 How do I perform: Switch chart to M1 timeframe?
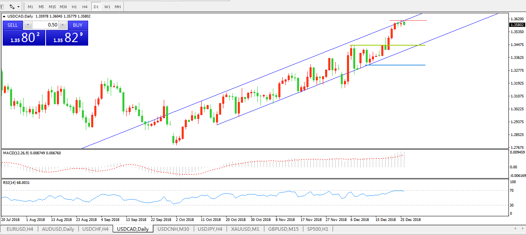pyautogui.click(x=30, y=7)
